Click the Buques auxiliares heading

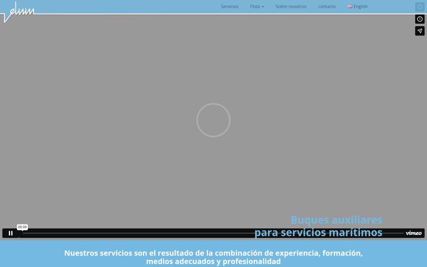click(336, 220)
